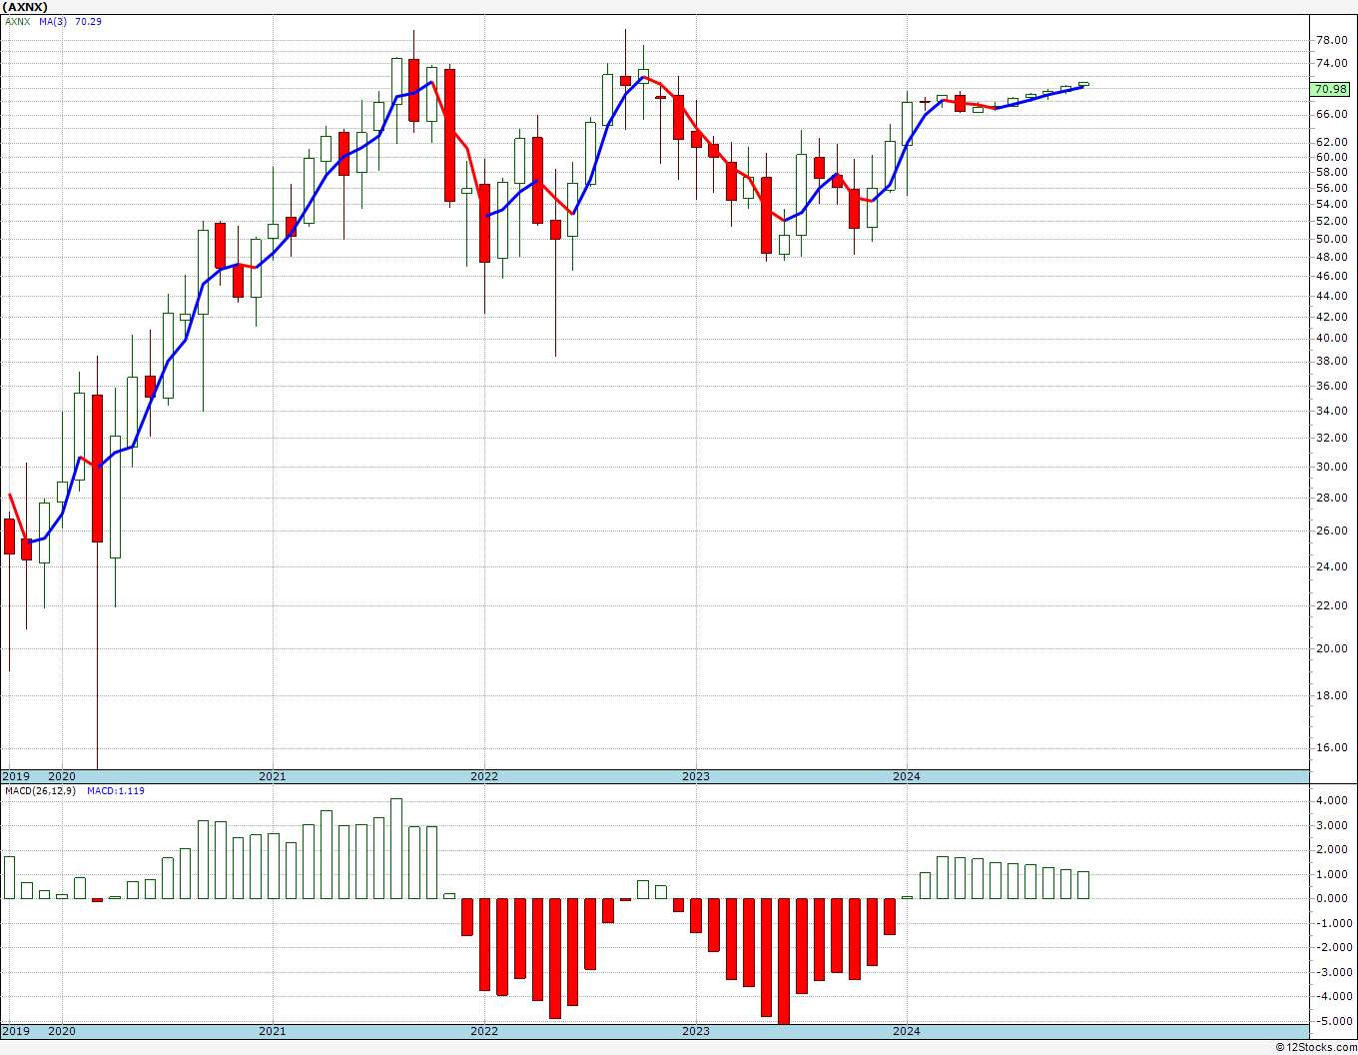This screenshot has height=1055, width=1358.
Task: Select the "MACD:1.119" value label
Action: click(116, 790)
